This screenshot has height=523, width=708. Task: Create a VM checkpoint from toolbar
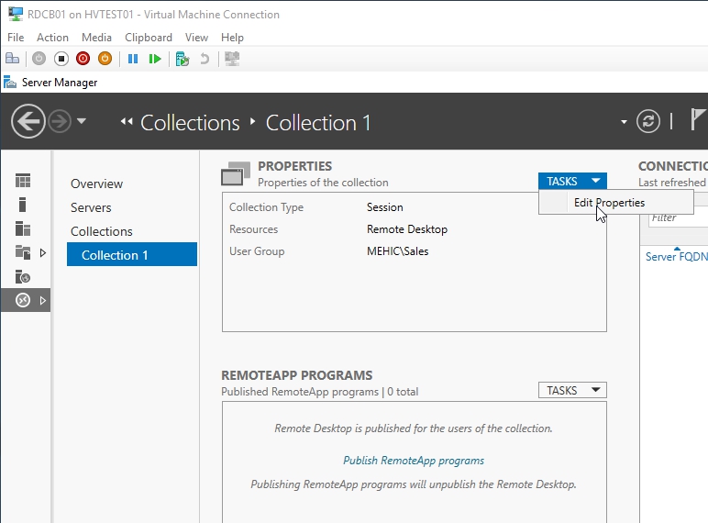(x=183, y=59)
